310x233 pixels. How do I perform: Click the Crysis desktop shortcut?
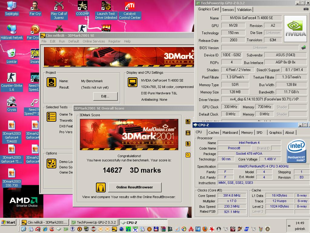(12, 104)
